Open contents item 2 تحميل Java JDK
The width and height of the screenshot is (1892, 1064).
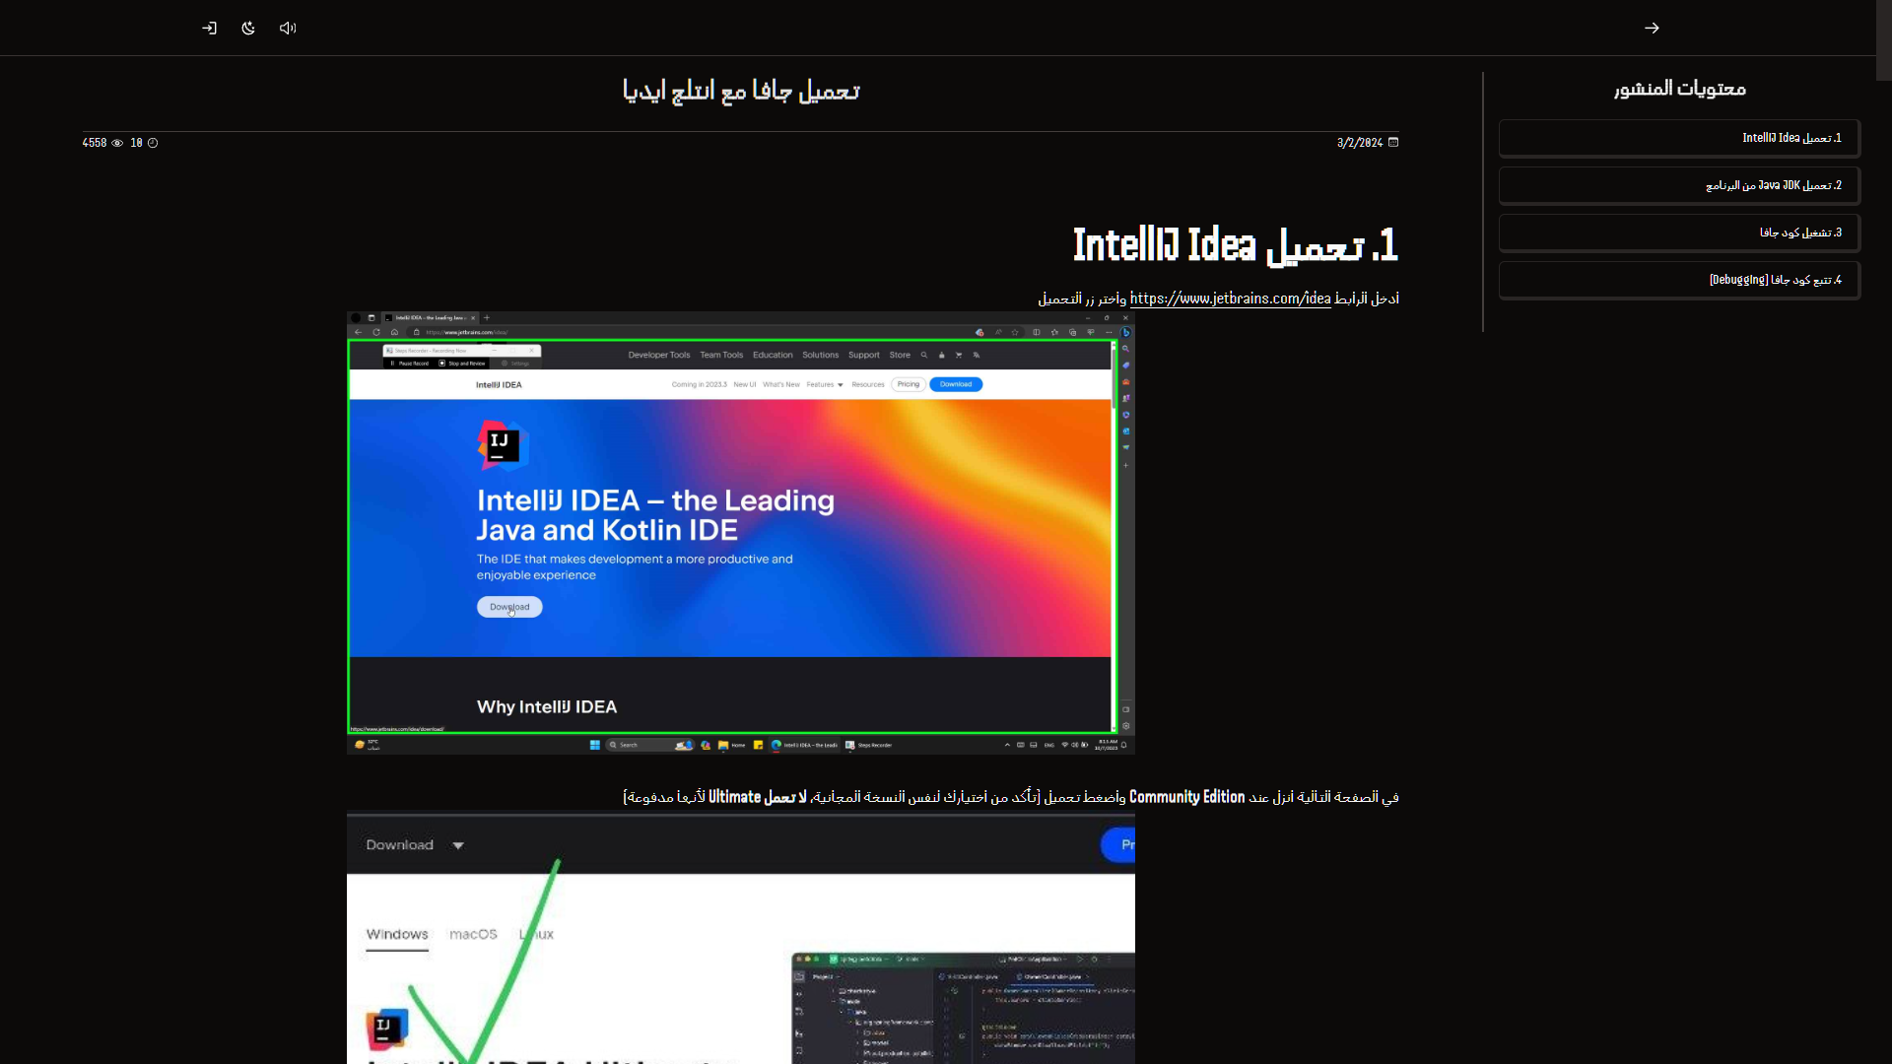click(1679, 185)
